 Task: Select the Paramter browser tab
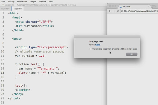pyautogui.click(x=134, y=7)
